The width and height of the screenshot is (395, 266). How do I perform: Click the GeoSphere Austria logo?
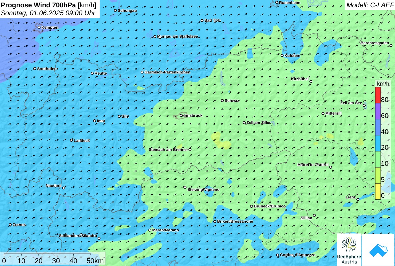(349, 250)
